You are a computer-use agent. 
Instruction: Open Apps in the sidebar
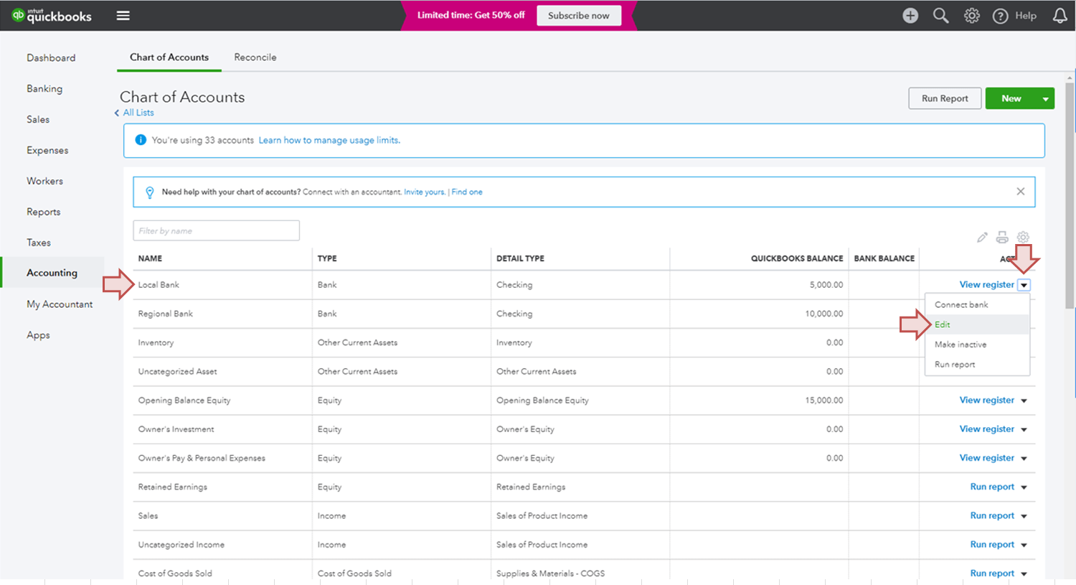[39, 335]
